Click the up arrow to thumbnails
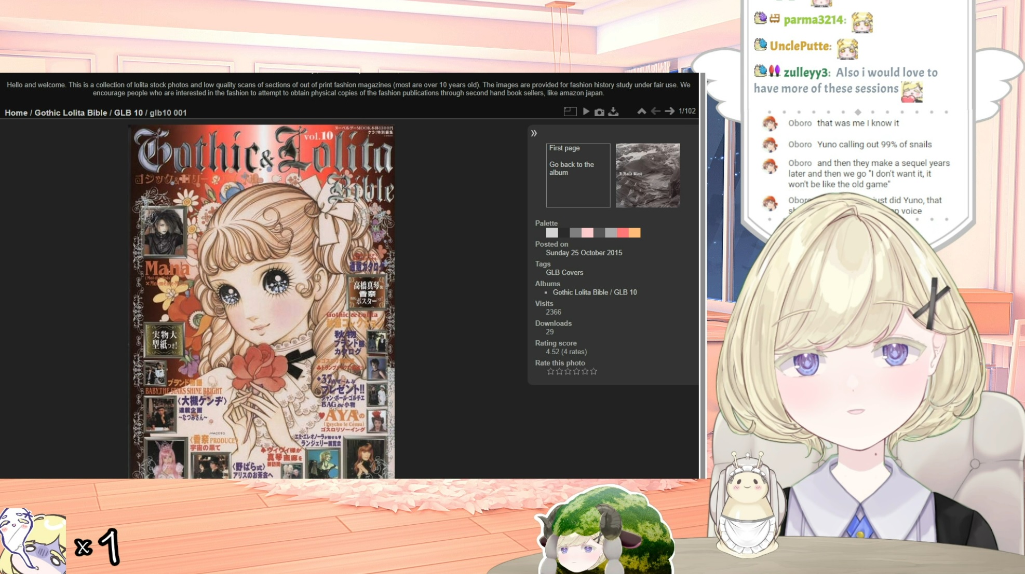 [642, 111]
